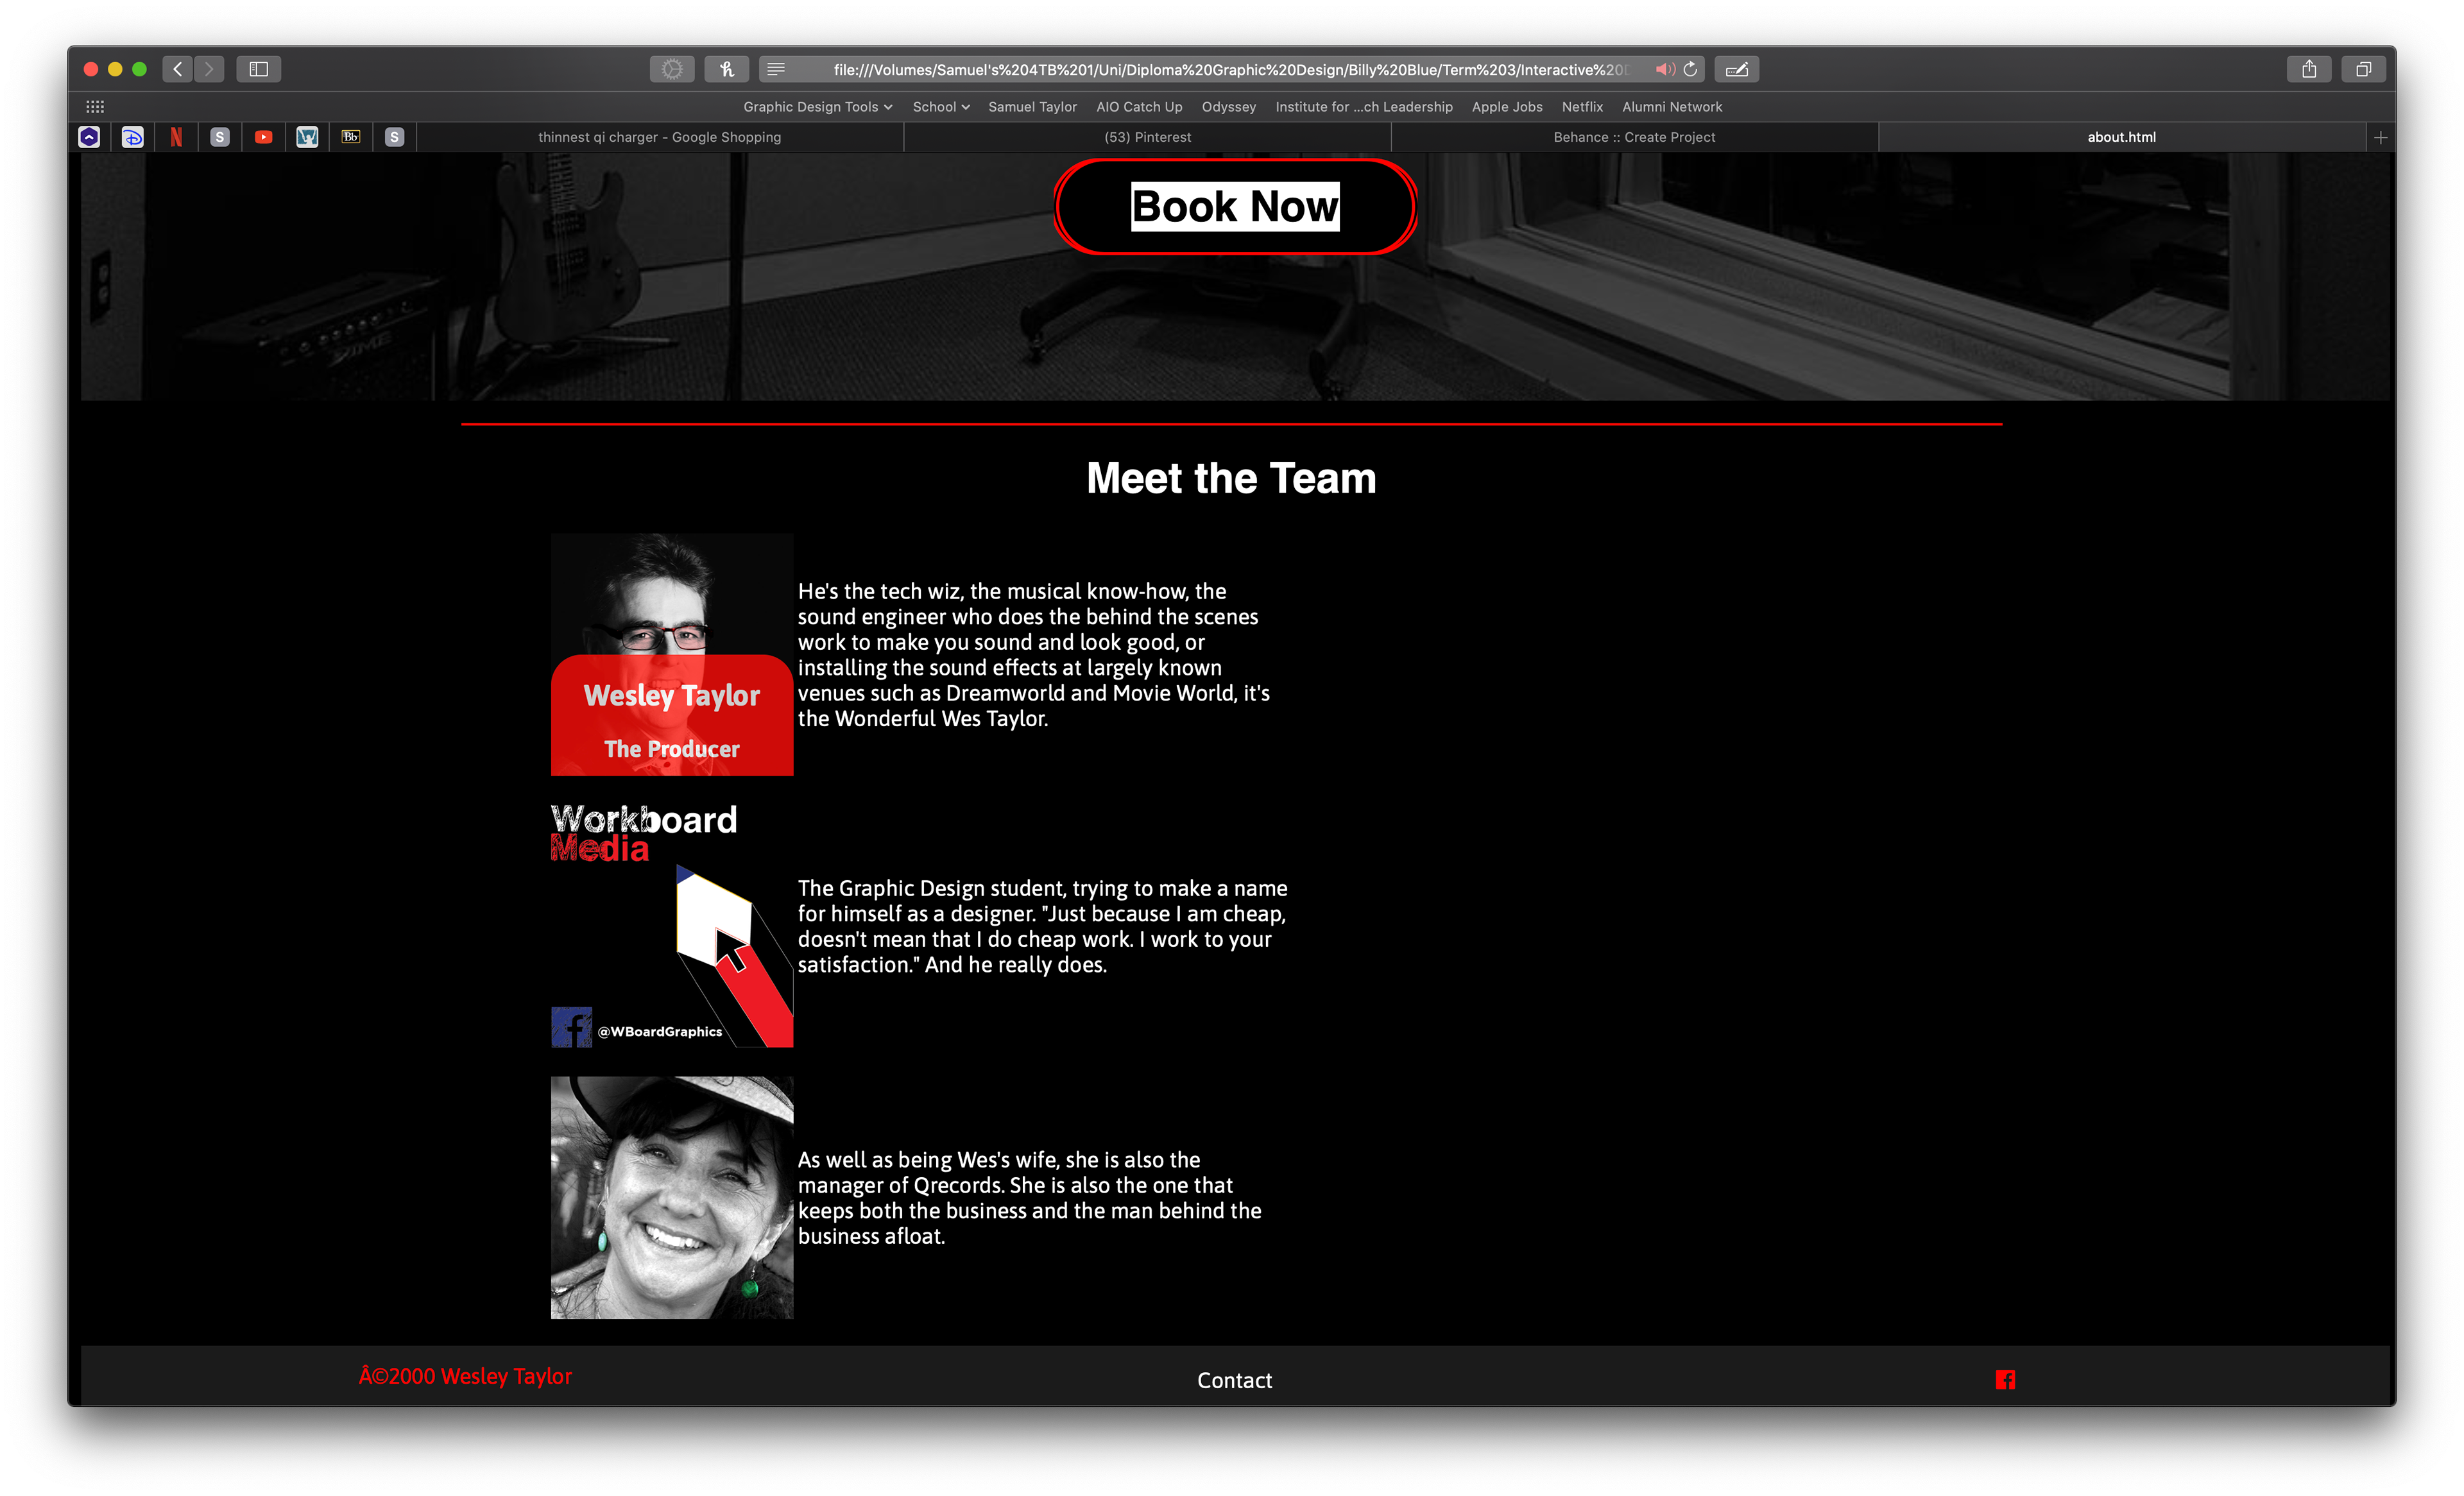
Task: Open a new tab with the plus button
Action: point(2381,137)
